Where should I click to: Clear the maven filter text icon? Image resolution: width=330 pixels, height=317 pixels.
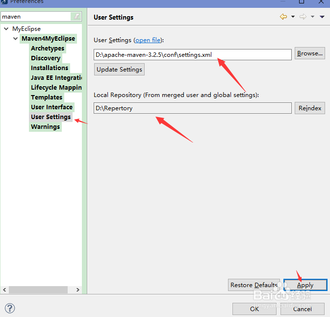77,16
